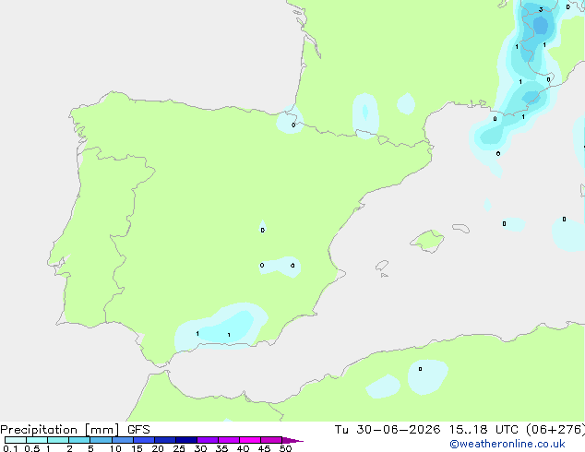Pick the 1–2 mm legend color box
This screenshot has height=452, width=585.
tap(58, 440)
